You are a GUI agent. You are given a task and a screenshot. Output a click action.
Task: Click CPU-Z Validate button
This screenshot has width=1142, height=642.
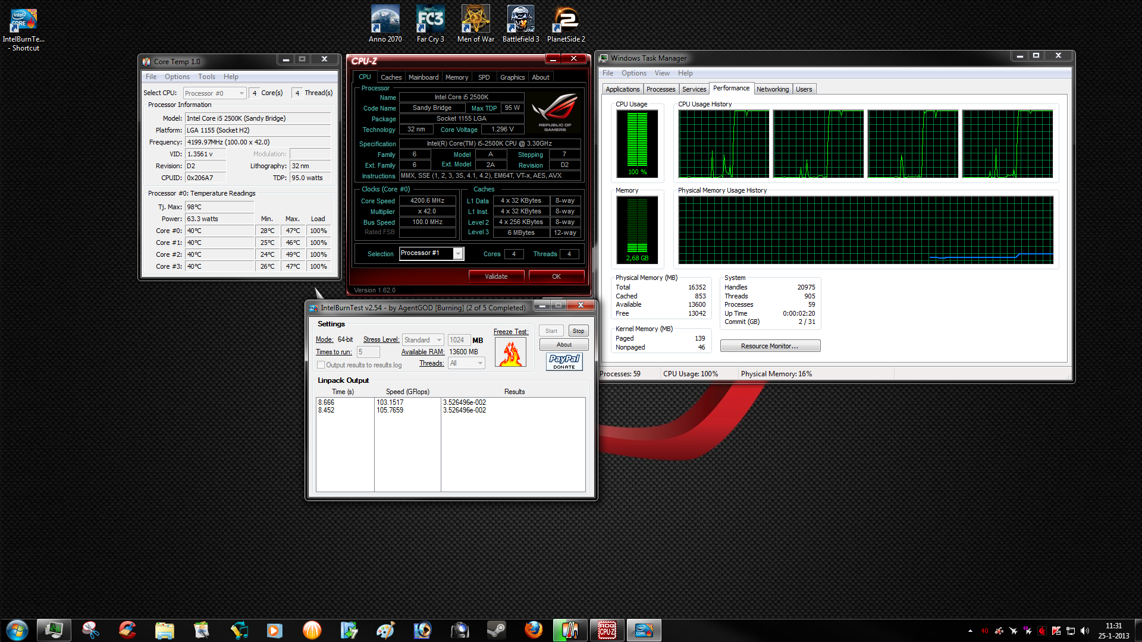point(496,276)
